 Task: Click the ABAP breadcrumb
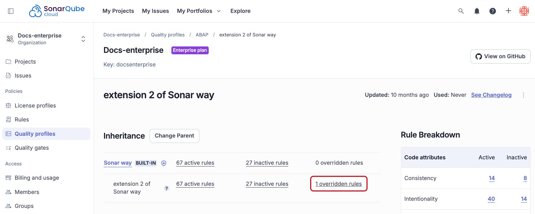(x=202, y=35)
